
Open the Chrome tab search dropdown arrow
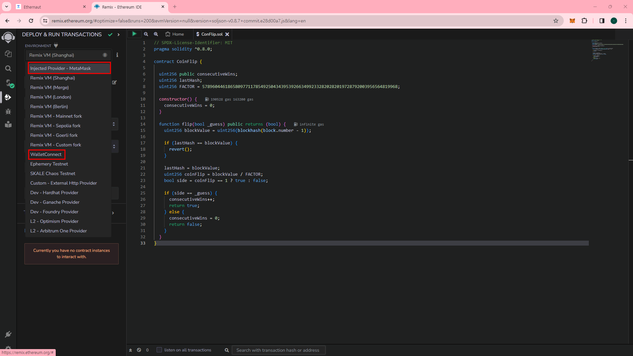tap(6, 7)
